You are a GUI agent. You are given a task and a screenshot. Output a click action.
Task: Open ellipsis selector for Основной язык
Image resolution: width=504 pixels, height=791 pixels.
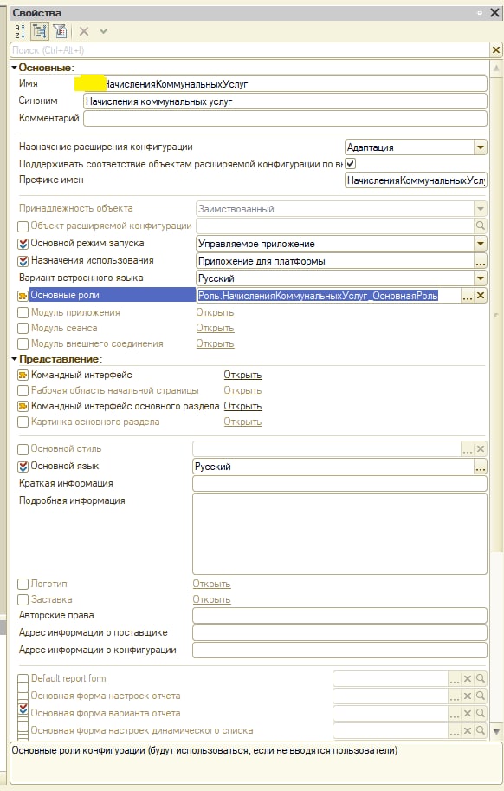click(x=481, y=467)
